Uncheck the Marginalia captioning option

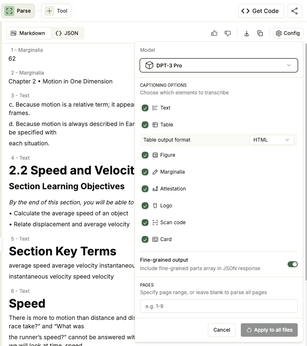(145, 172)
